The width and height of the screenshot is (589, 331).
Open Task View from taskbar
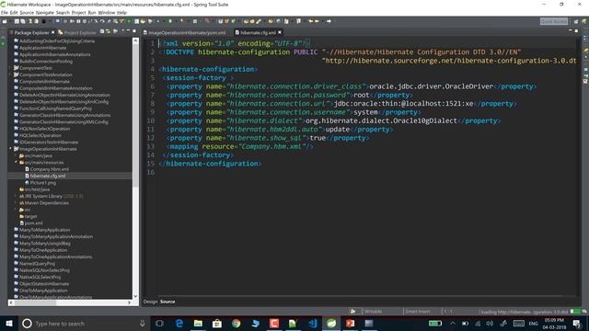pos(159,324)
